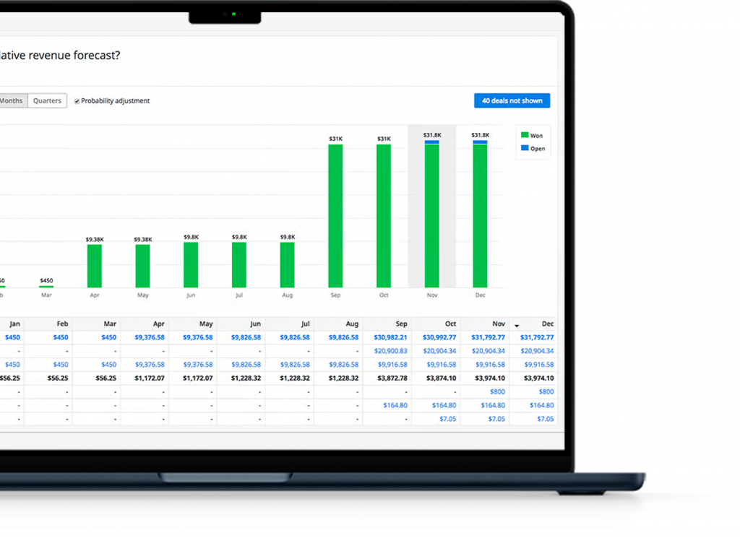Open the $30,982.21 value in Sep column
Image resolution: width=740 pixels, height=538 pixels.
click(390, 337)
